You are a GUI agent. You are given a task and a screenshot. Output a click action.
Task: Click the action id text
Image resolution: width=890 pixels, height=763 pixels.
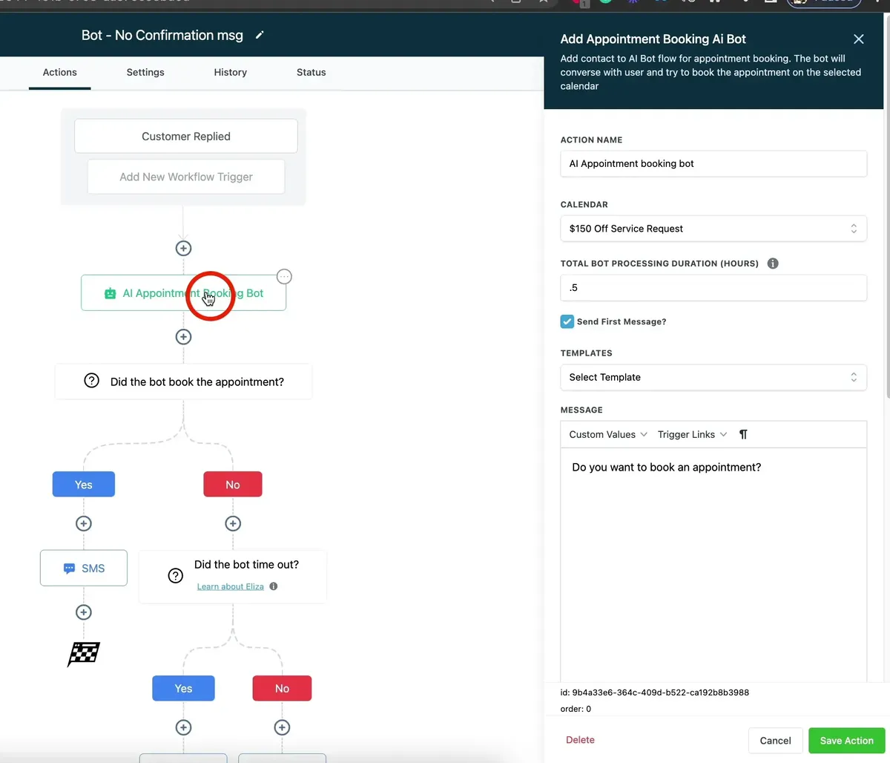click(x=655, y=692)
